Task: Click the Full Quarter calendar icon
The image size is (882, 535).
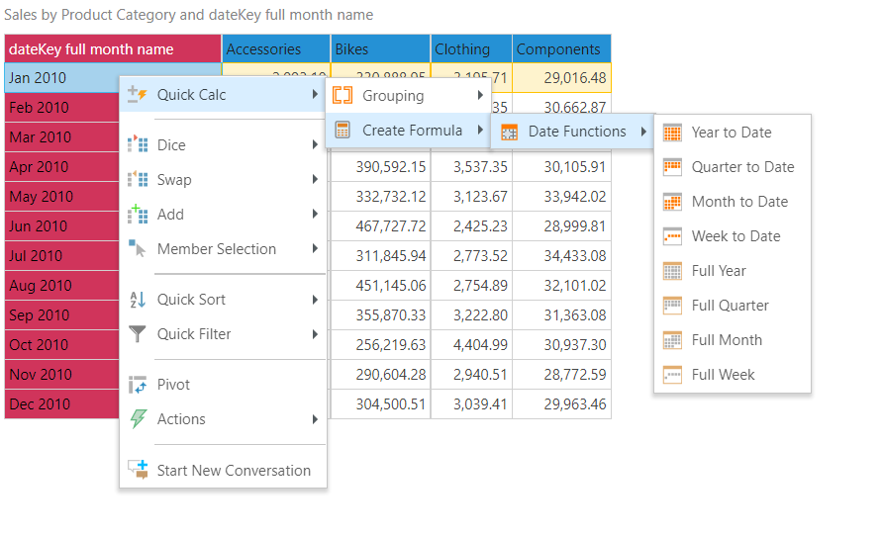Action: (x=672, y=306)
